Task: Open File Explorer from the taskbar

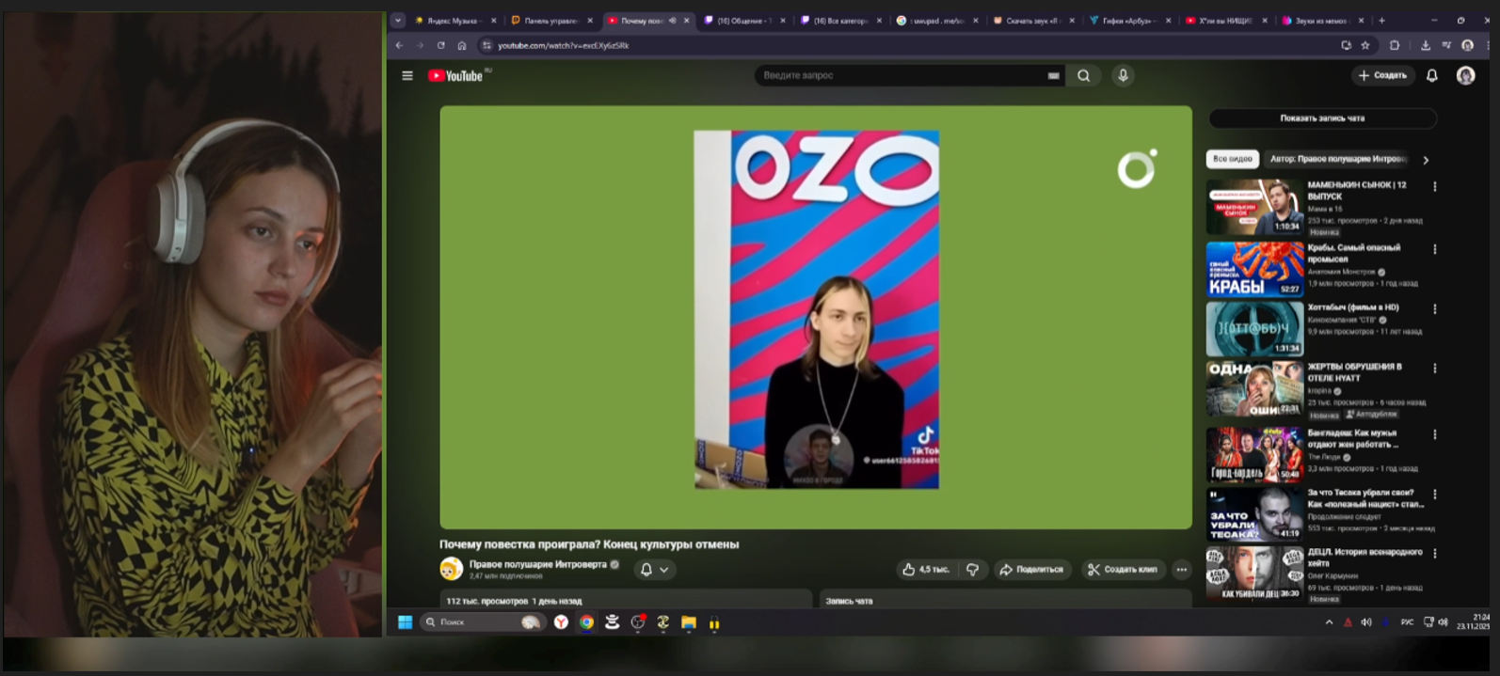Action: (x=689, y=622)
